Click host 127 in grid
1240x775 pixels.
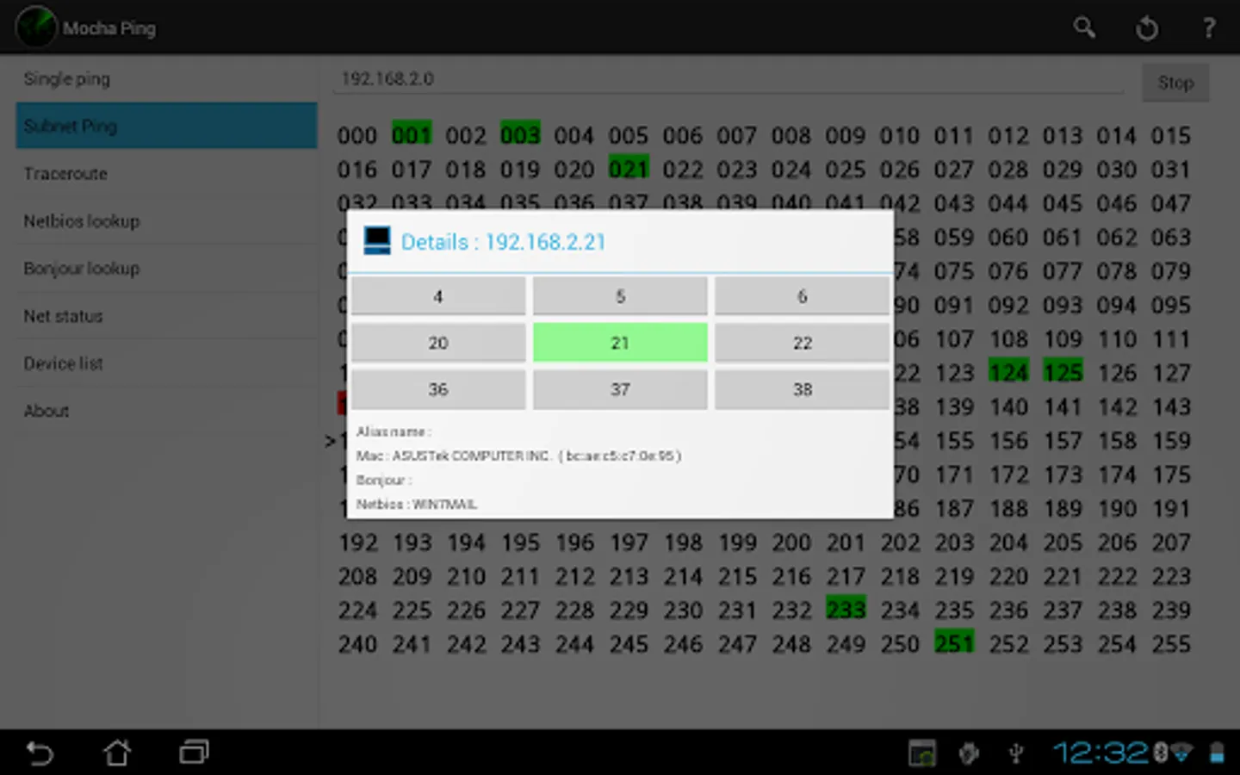click(1171, 373)
